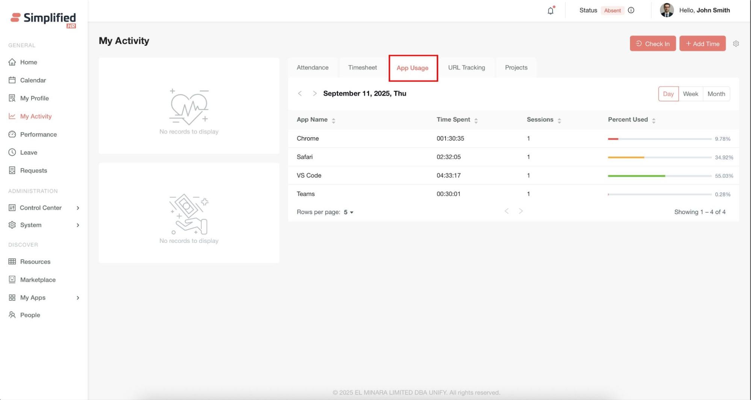The width and height of the screenshot is (751, 400).
Task: Switch to the URL Tracking tab
Action: click(x=466, y=68)
